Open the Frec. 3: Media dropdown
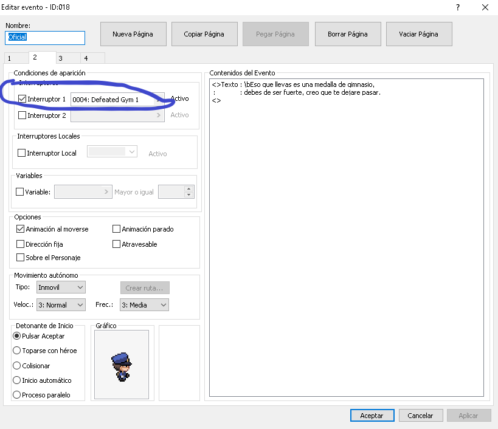498x429 pixels. pyautogui.click(x=144, y=305)
